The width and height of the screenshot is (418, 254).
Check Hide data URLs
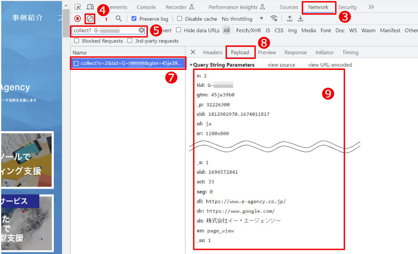point(179,30)
